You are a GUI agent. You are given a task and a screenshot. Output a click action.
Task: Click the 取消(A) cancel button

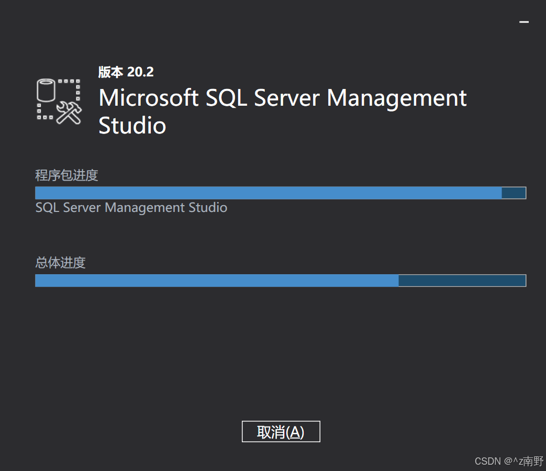coord(281,431)
